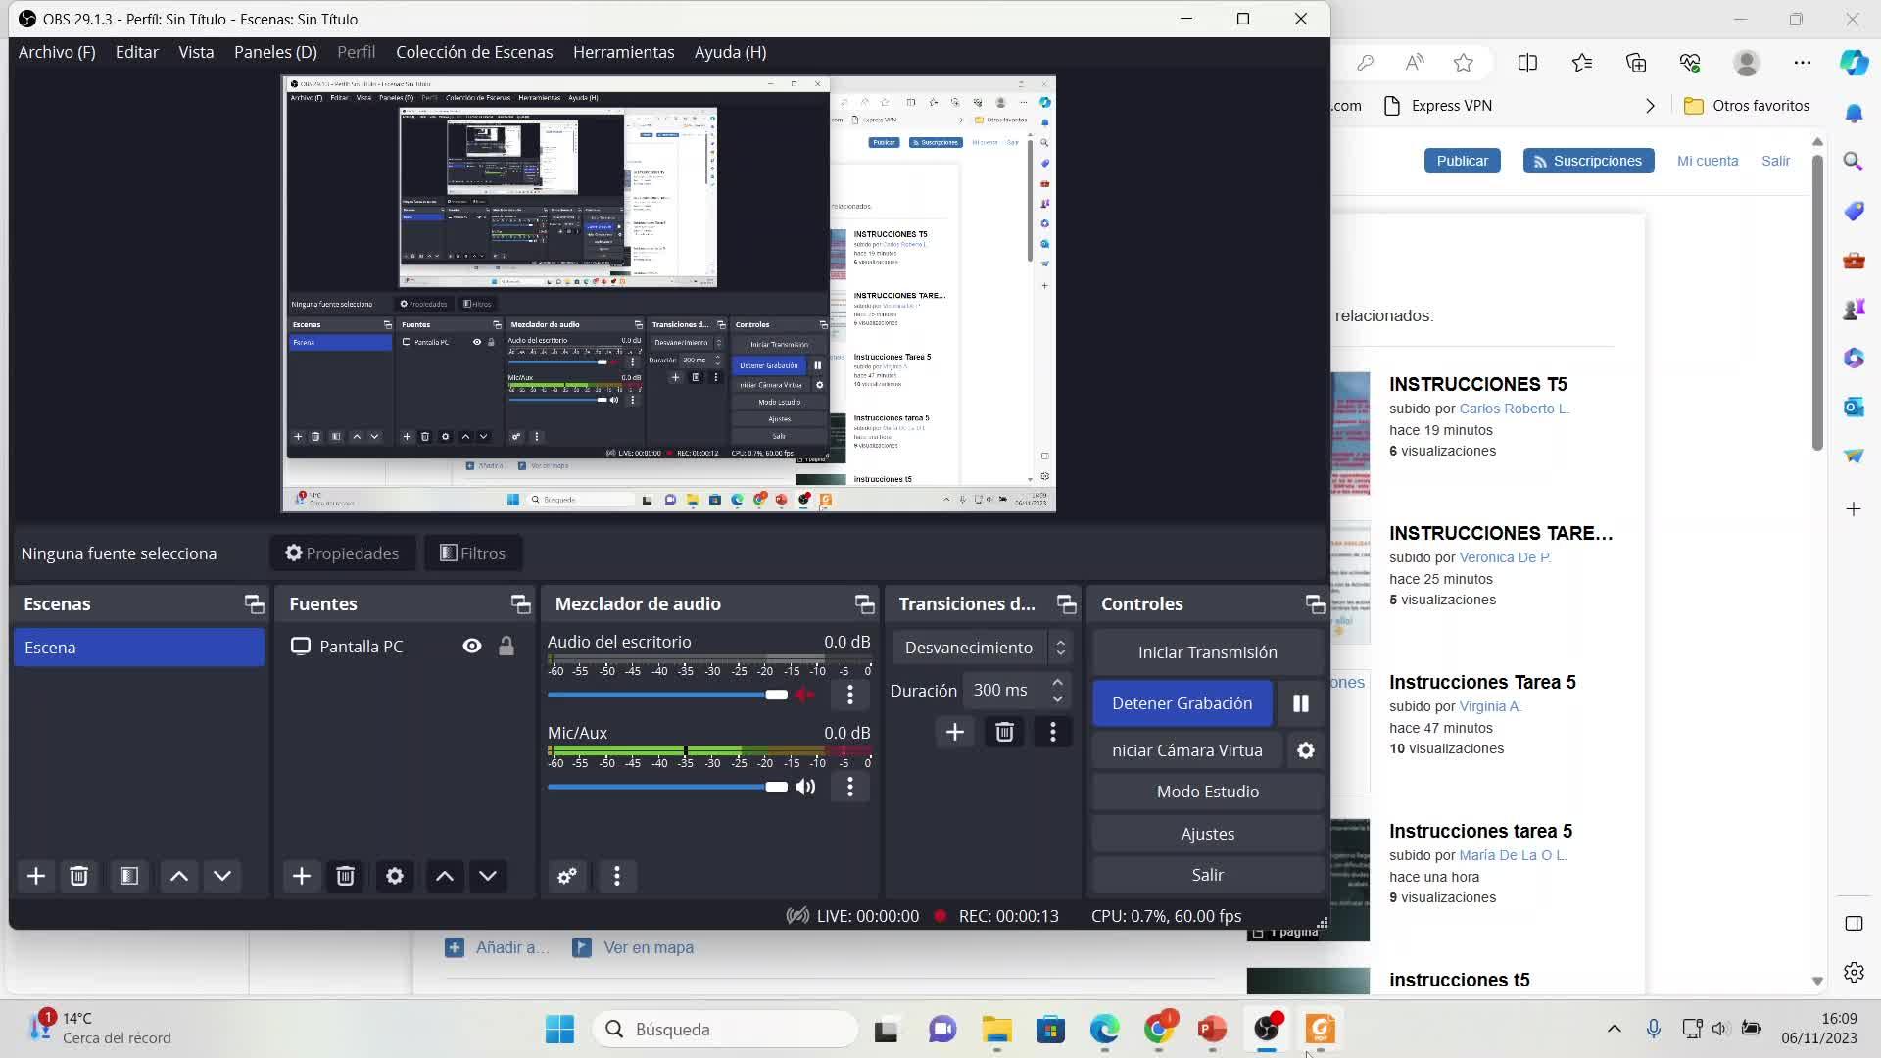Click Detener Grabación button
Image resolution: width=1881 pixels, height=1058 pixels.
tap(1182, 703)
